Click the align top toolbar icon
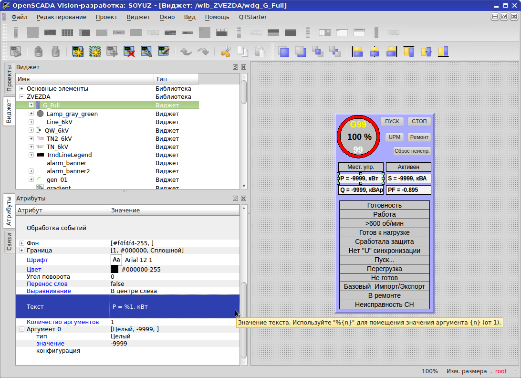521x378 pixels. [409, 52]
